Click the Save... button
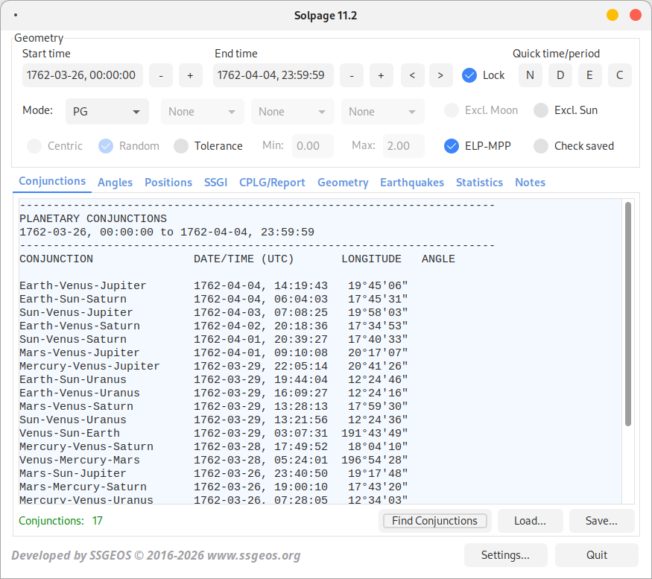Screen dimensions: 652x579 tap(601, 521)
